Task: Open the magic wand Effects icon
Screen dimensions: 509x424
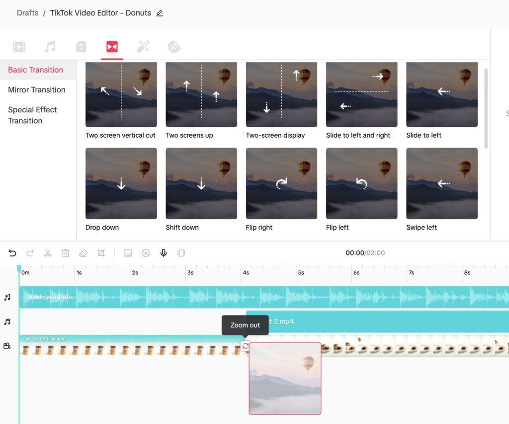Action: (143, 46)
